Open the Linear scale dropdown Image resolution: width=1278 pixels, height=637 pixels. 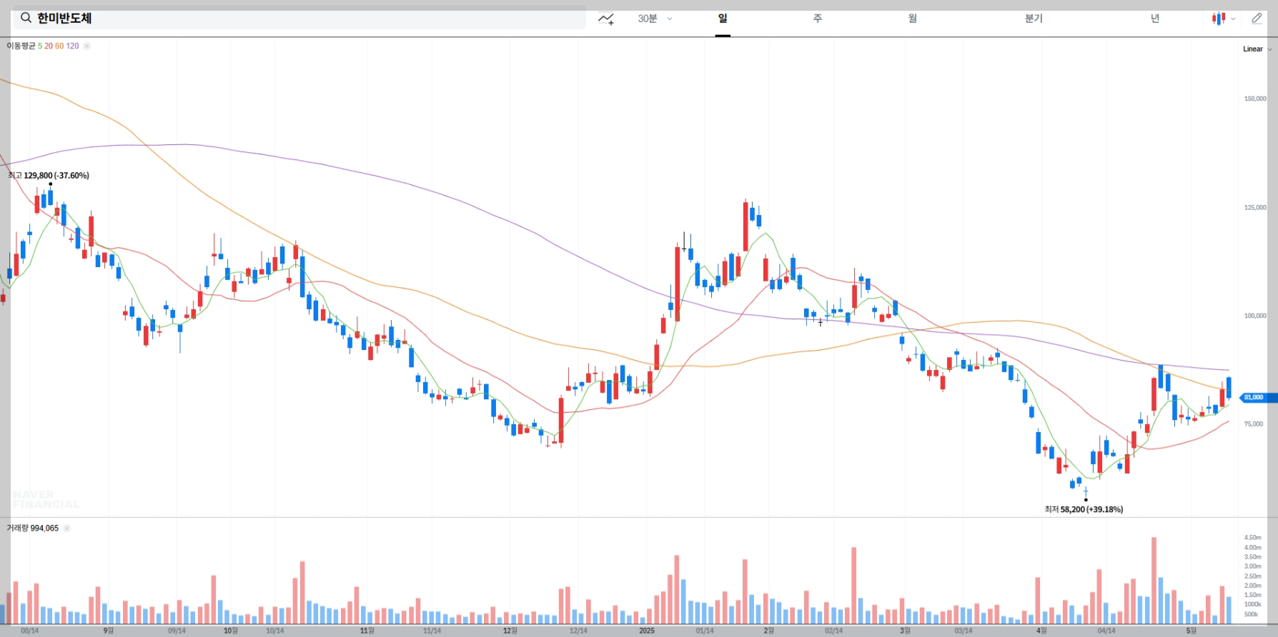(1257, 49)
